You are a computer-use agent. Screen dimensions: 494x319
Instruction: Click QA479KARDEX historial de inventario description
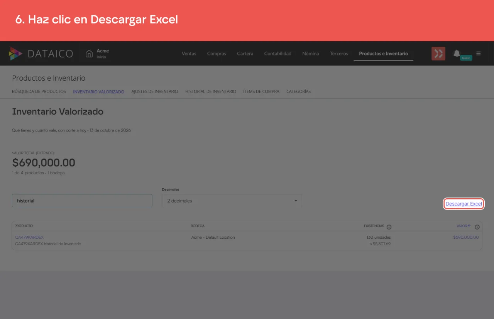pyautogui.click(x=48, y=244)
